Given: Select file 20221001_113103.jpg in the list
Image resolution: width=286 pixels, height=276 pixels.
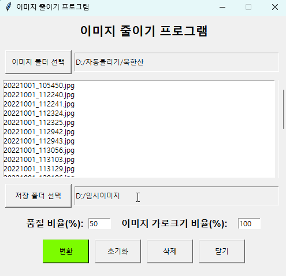Looking at the screenshot, I should point(139,160).
